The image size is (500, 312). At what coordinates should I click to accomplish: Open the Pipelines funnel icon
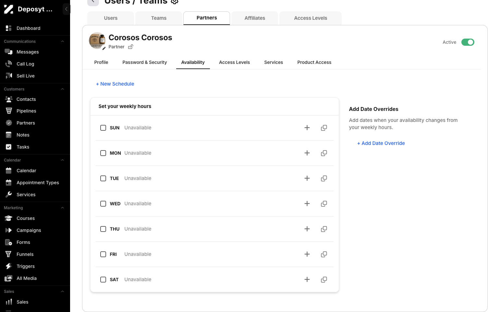pyautogui.click(x=9, y=111)
